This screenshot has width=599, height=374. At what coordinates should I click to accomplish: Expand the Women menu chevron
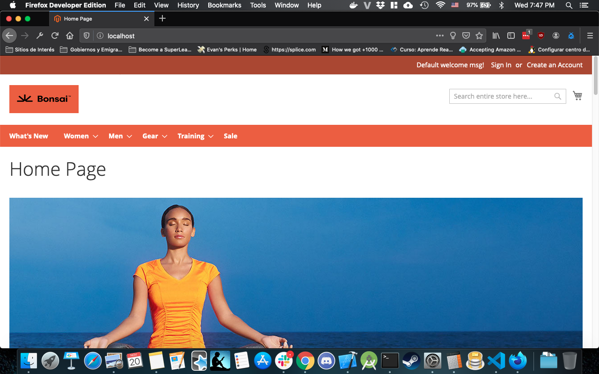pos(95,137)
